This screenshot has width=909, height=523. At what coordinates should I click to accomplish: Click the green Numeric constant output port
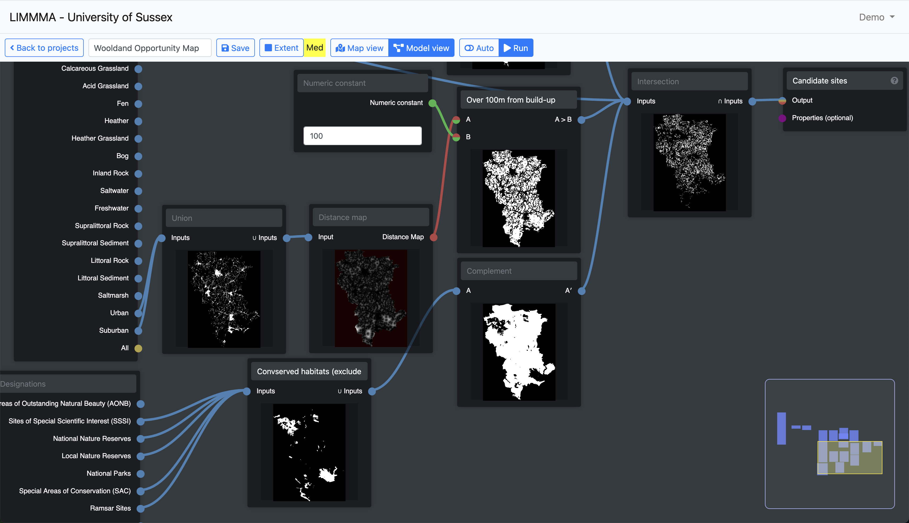[x=432, y=103]
